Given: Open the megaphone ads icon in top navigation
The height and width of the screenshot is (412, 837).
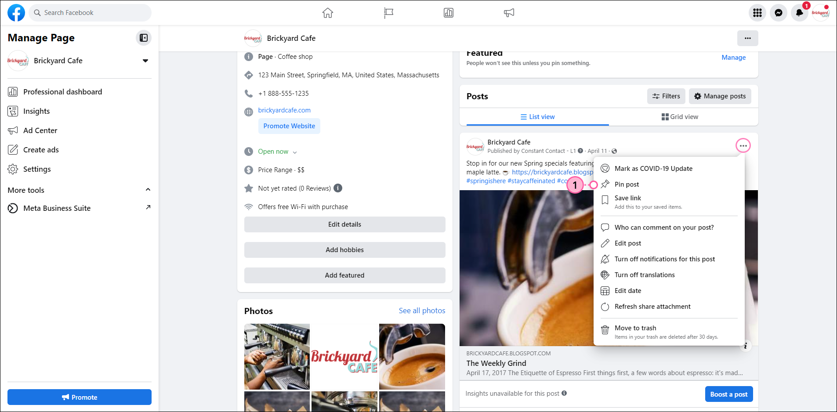Looking at the screenshot, I should coord(509,13).
